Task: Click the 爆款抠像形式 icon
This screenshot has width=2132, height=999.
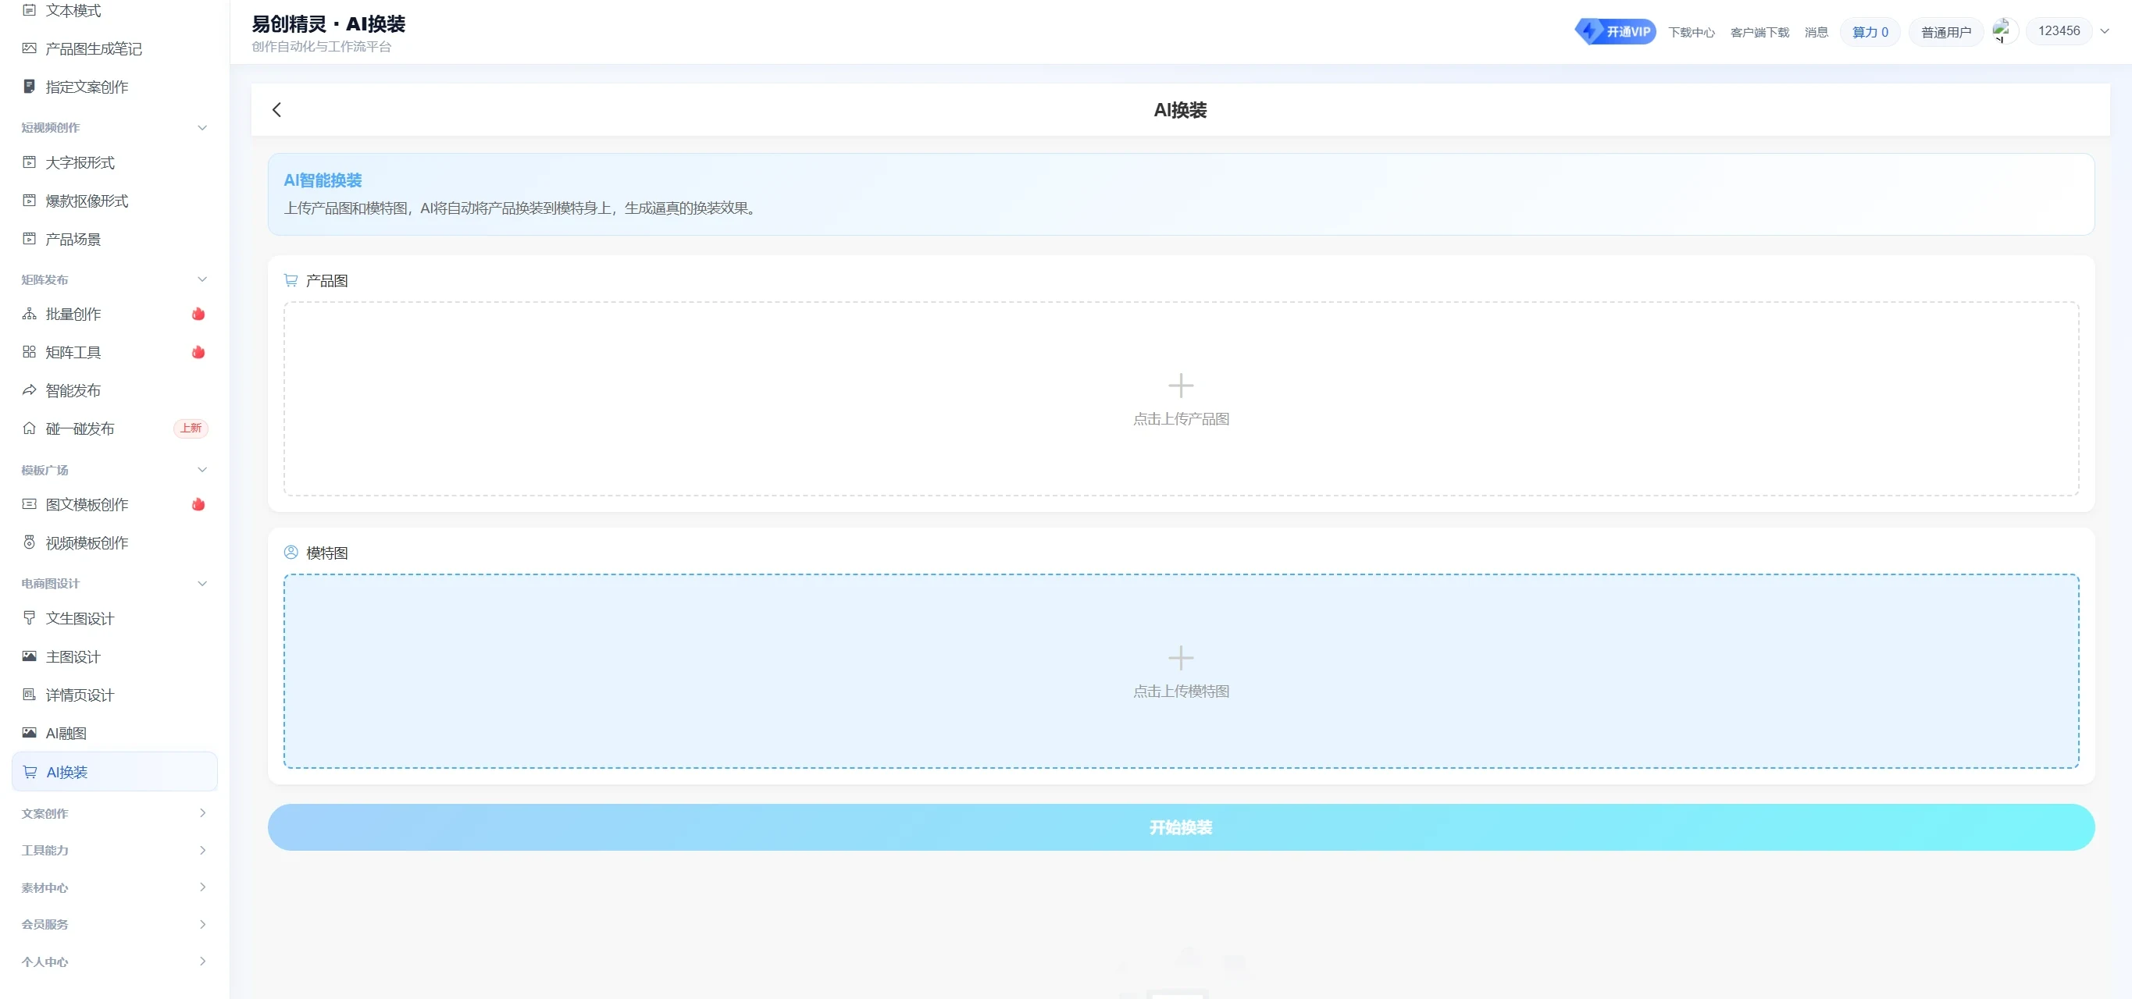Action: [x=29, y=200]
